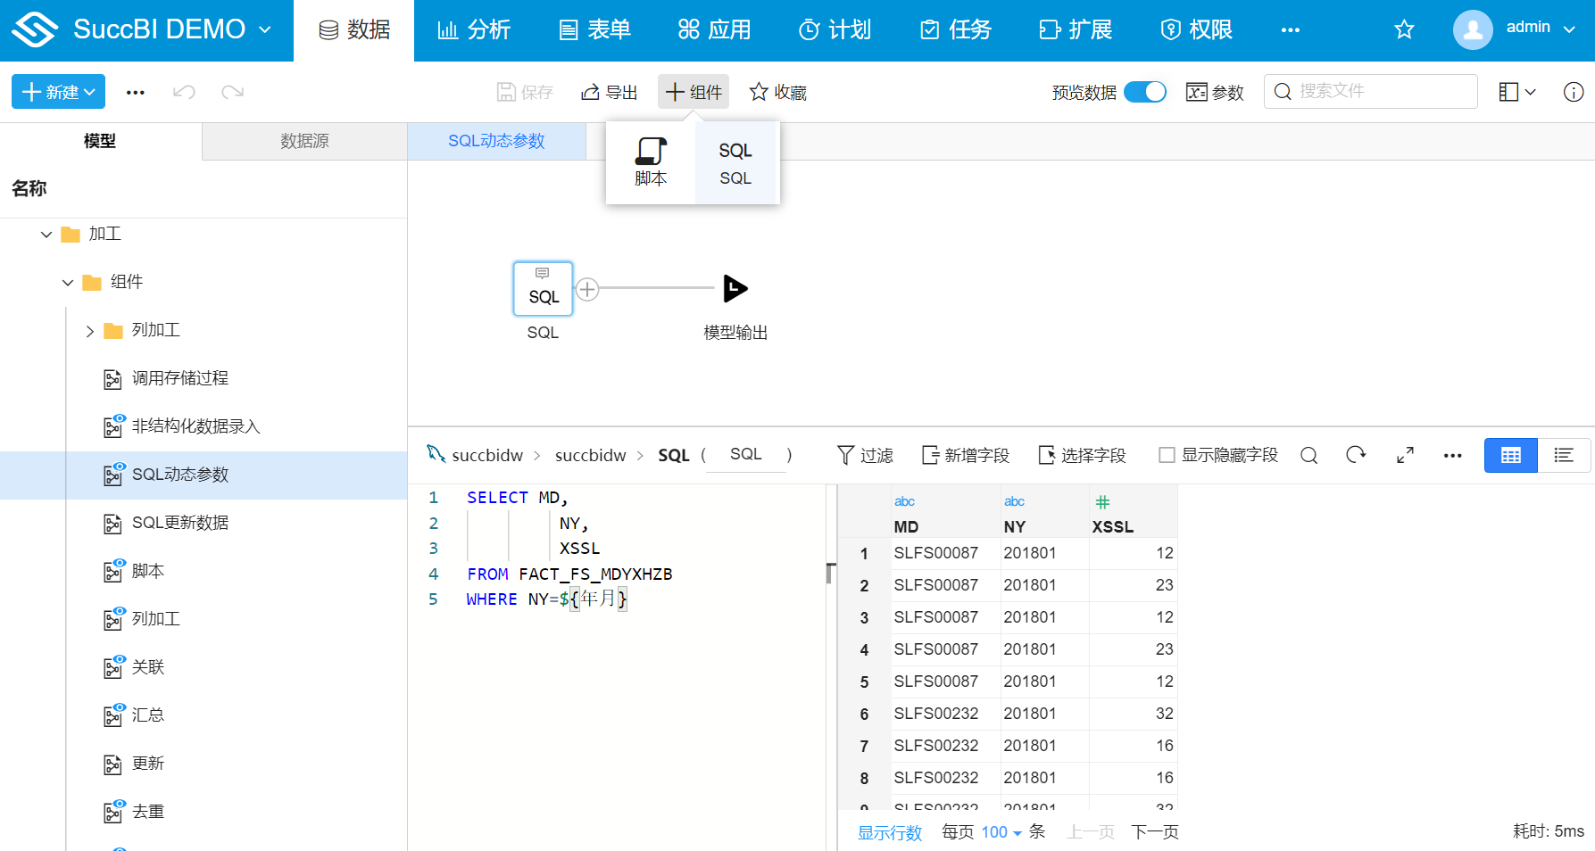Click the 下一页 pagination link
The image size is (1595, 851).
(x=1153, y=831)
